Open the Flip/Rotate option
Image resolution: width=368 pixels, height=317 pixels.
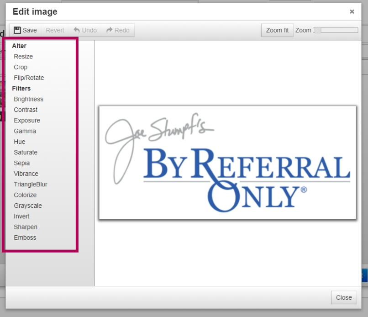coord(29,78)
